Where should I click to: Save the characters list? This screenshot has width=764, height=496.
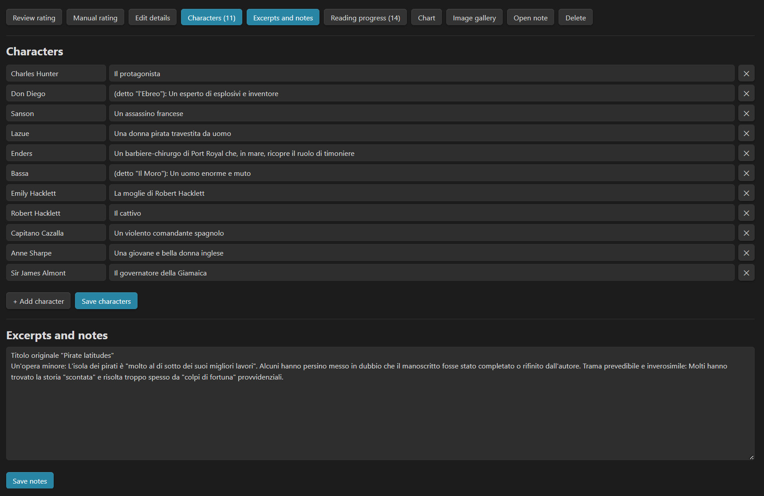coord(106,301)
